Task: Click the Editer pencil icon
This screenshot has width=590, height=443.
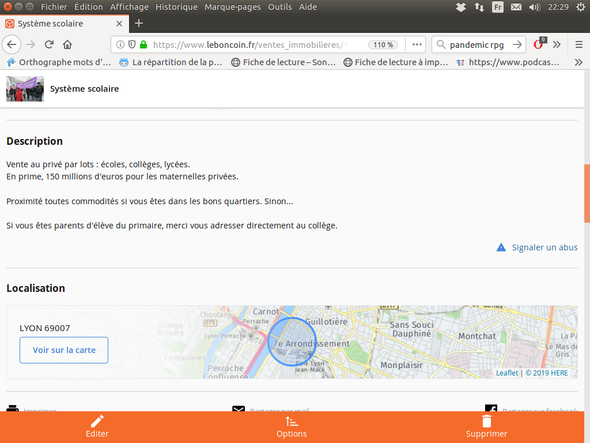Action: coord(97,422)
